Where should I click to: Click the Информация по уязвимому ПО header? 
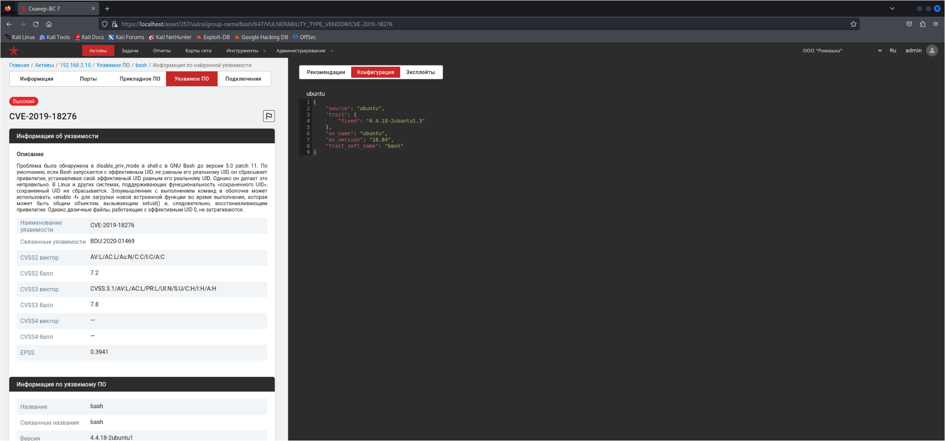click(142, 384)
